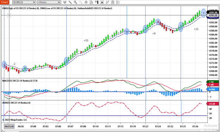
Task: Click the zoom in magnifier icon
Action: [75, 2]
